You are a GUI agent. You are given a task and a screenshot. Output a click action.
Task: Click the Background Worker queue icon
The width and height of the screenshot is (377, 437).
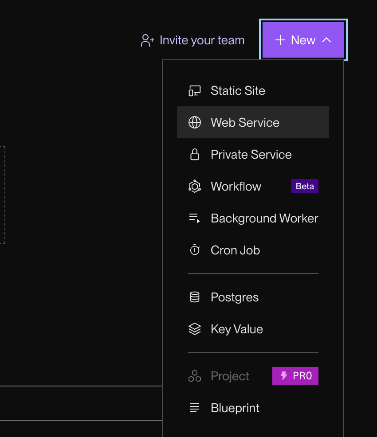195,218
